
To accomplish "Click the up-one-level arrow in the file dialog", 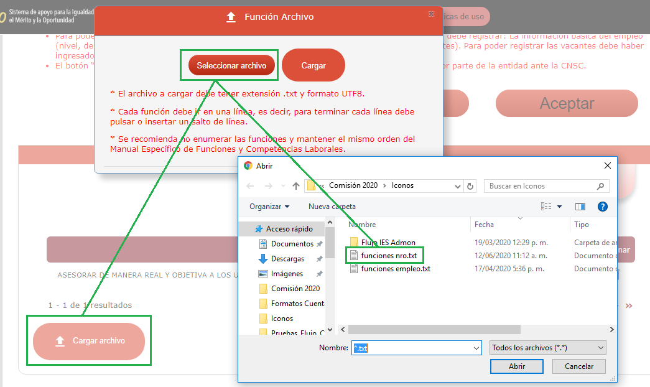I will 297,186.
